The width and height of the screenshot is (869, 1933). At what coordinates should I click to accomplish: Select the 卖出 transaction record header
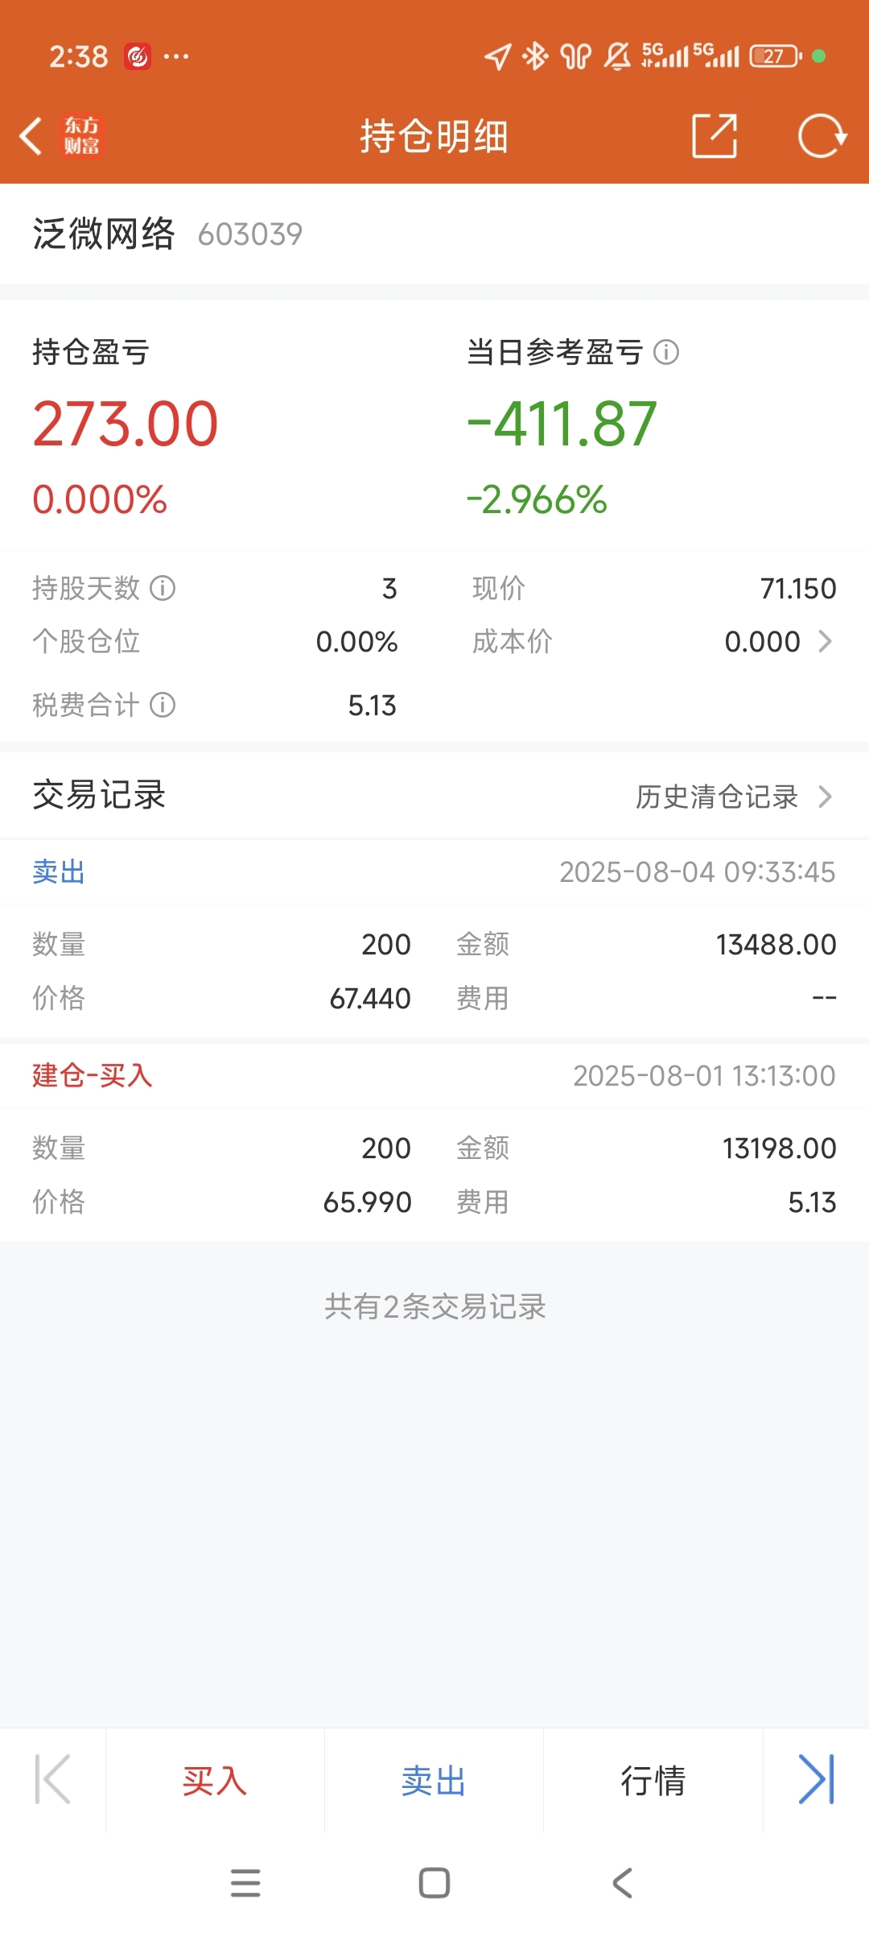434,871
